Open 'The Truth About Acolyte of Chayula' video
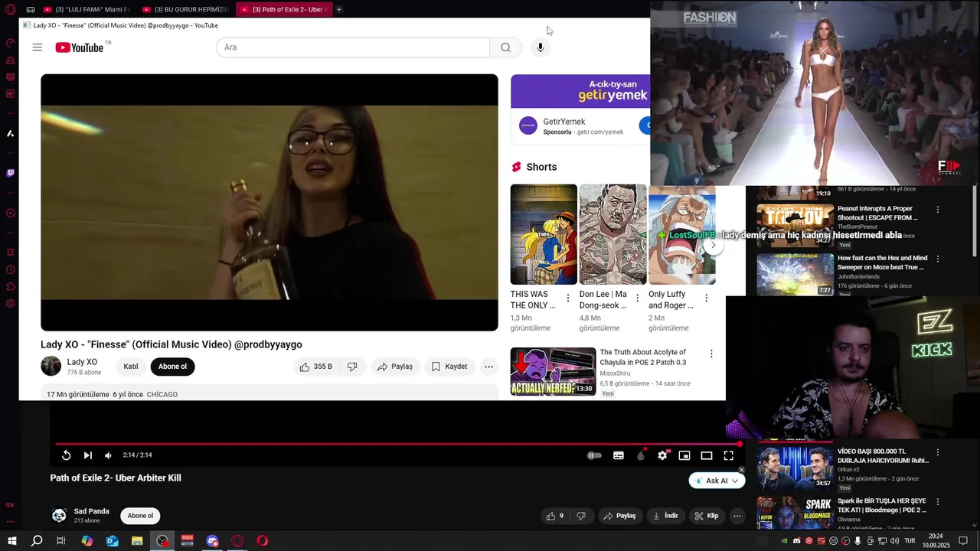The width and height of the screenshot is (980, 551). (553, 371)
